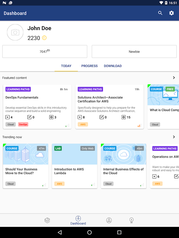
Task: Expand the Trending now section arrow
Action: (174, 137)
